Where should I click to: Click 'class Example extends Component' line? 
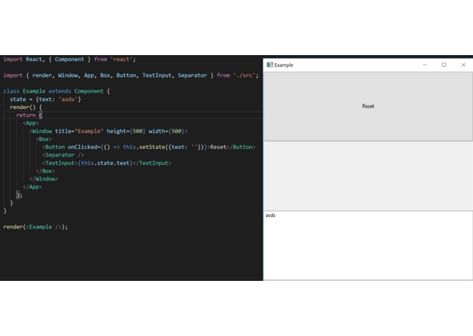coord(56,91)
